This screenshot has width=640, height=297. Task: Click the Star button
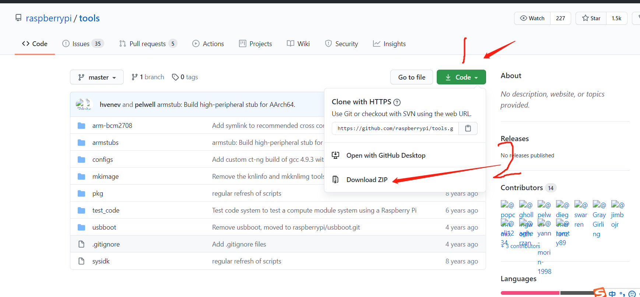point(591,18)
